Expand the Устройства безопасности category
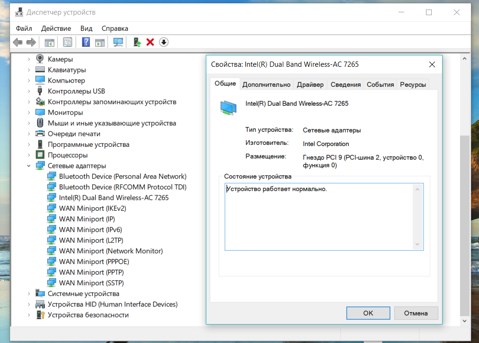The height and width of the screenshot is (343, 479). click(x=29, y=315)
